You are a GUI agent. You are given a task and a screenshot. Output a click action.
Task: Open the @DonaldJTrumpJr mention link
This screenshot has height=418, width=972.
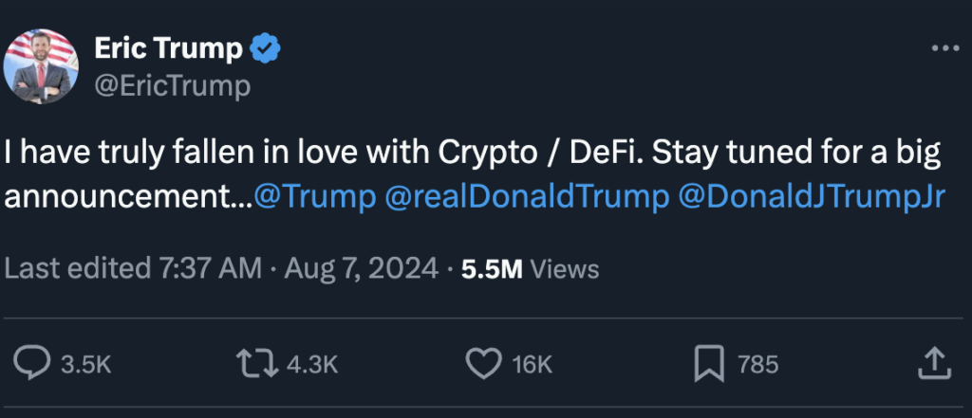coord(812,197)
